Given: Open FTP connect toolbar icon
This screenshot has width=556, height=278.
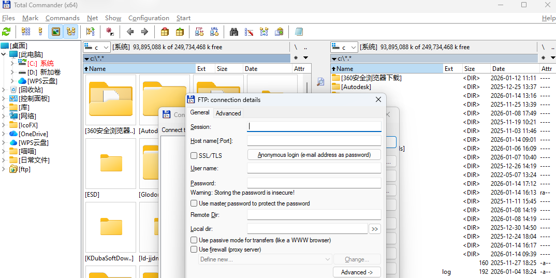Looking at the screenshot, I should tap(199, 32).
